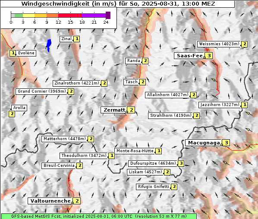Viewport: 258px width, 219px height.
Task: Click the Jazzihorn (3227m) label
Action: [220, 105]
